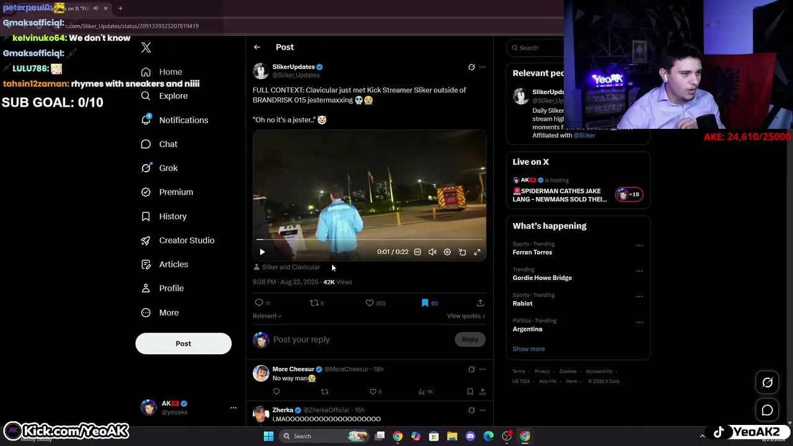Go back using the Post header arrow
Viewport: 793px width, 446px height.
pyautogui.click(x=257, y=47)
